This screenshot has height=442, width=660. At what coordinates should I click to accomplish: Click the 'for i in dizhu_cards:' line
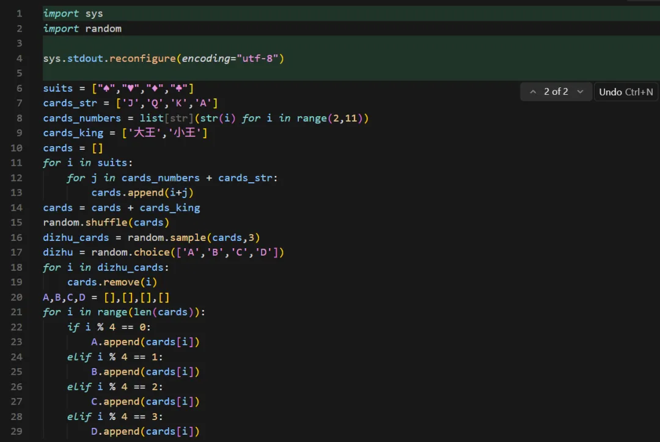(x=106, y=268)
